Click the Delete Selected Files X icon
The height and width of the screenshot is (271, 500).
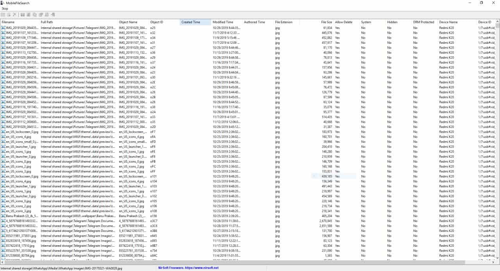click(14, 14)
